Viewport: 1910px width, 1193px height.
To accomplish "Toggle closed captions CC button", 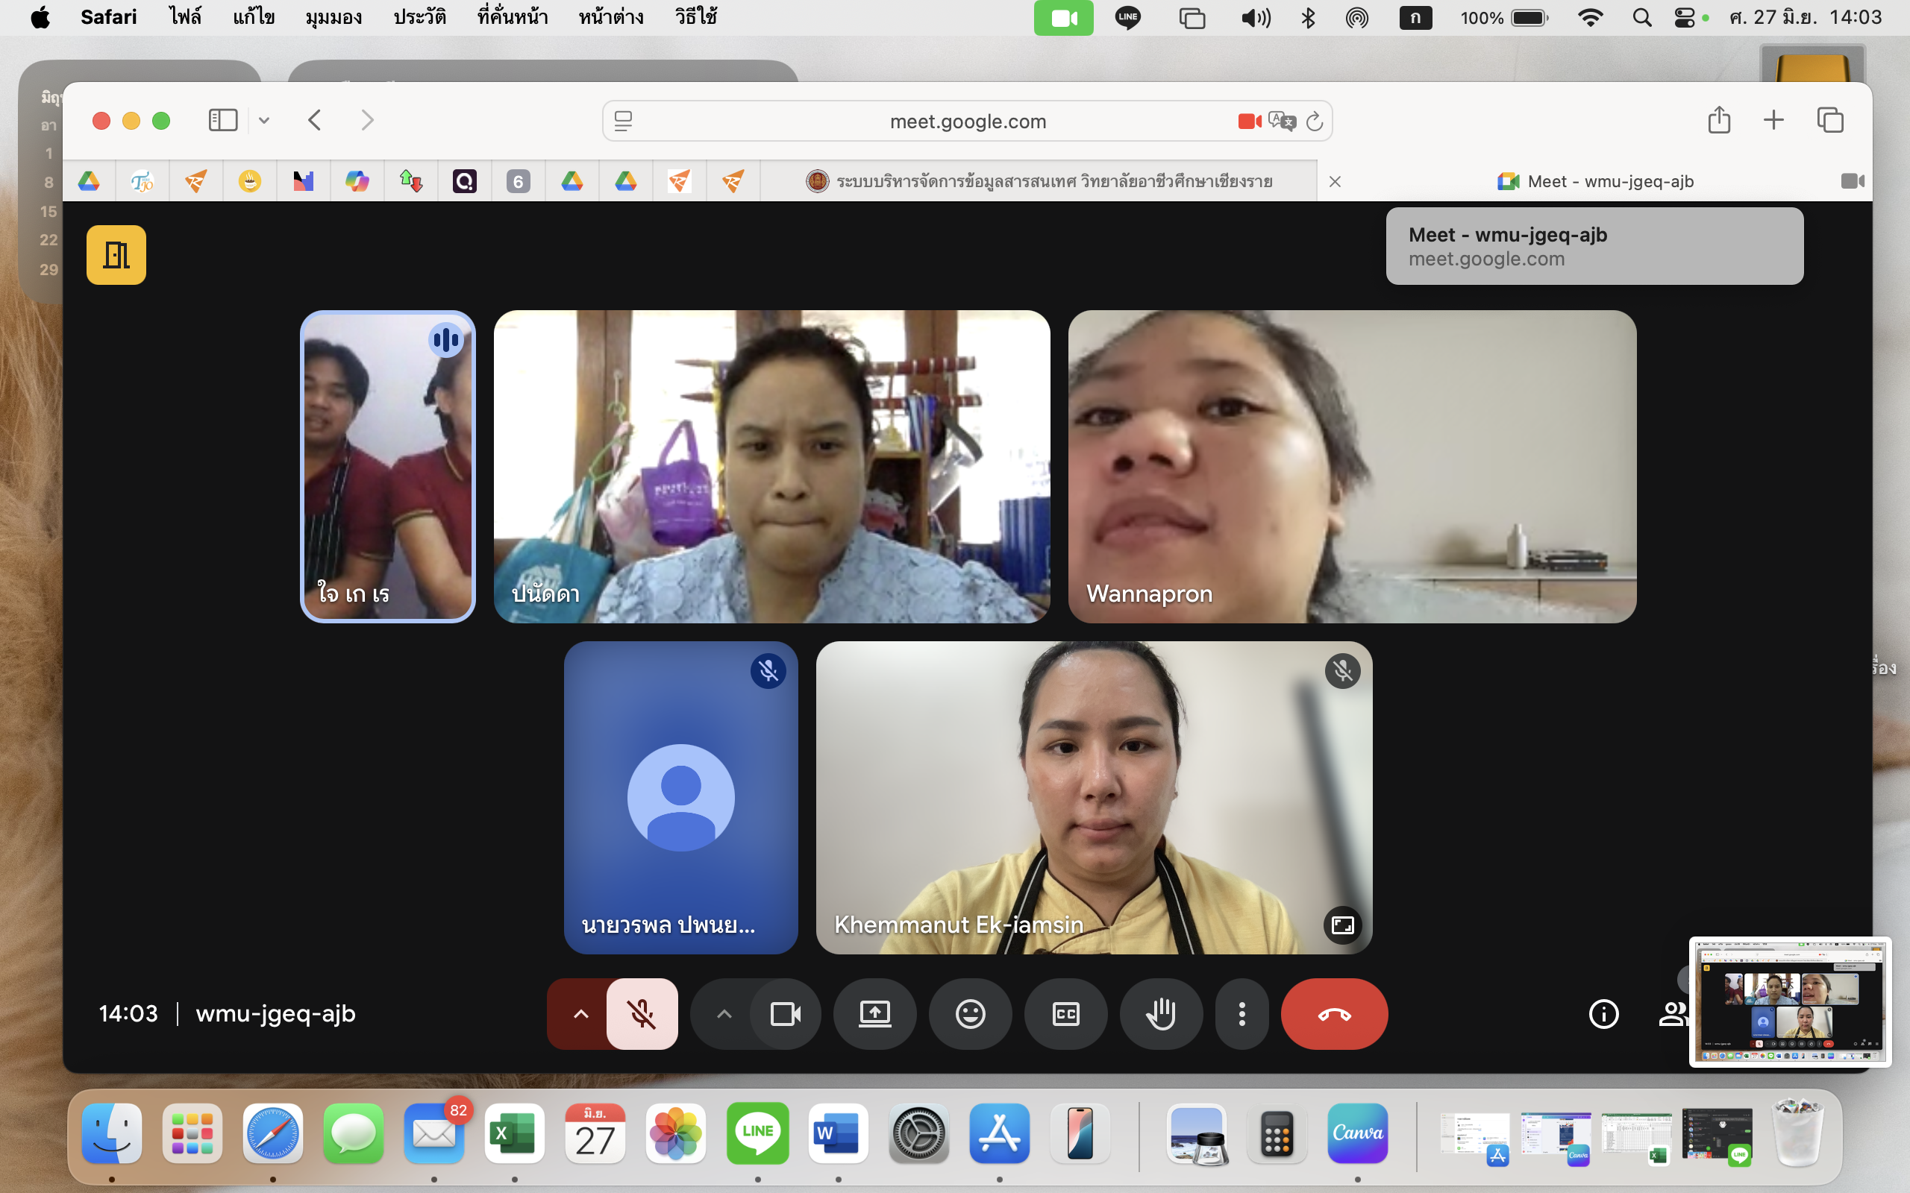I will [x=1065, y=1014].
